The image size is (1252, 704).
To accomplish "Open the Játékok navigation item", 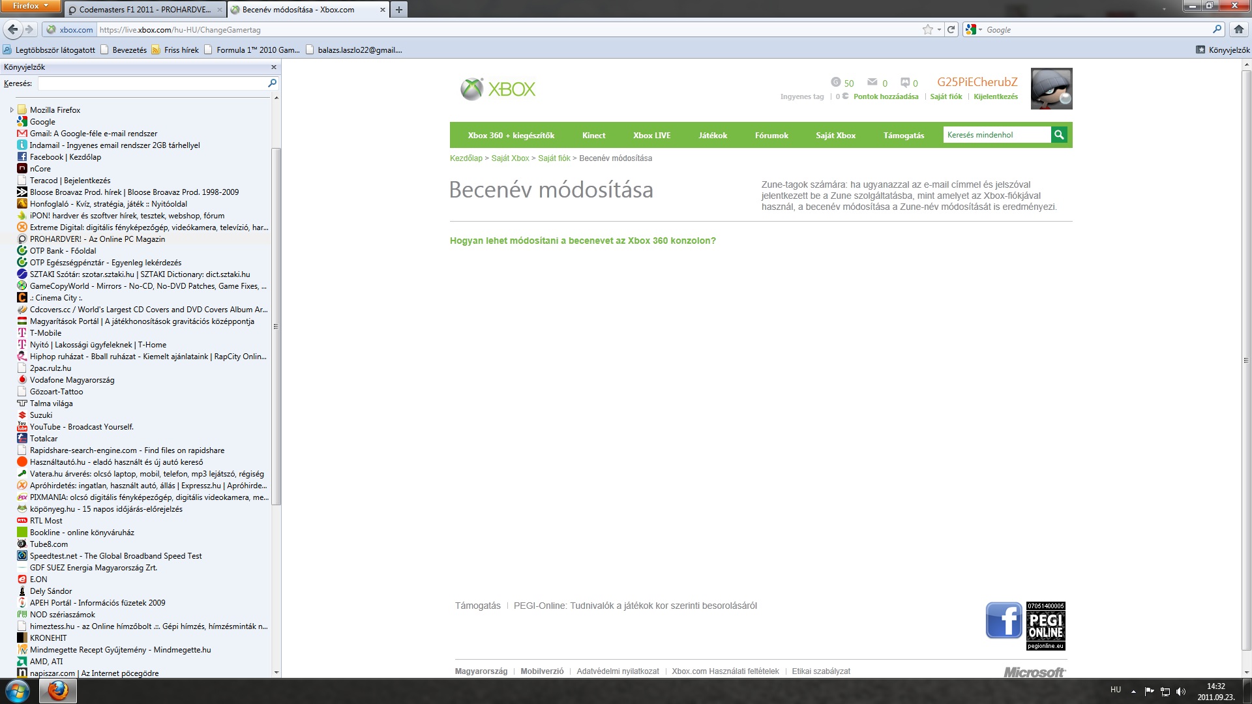I will click(713, 136).
